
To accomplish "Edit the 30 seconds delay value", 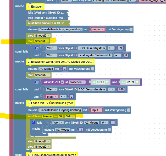I will [60, 116].
